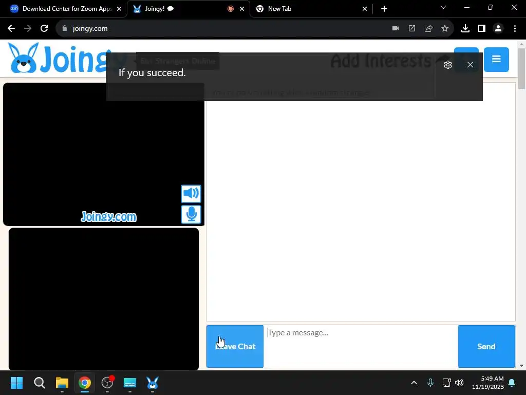
Task: Open the Windows Start menu
Action: click(x=16, y=383)
